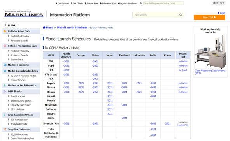
Task: Open Our Services in top menu
Action: pos(63,4)
